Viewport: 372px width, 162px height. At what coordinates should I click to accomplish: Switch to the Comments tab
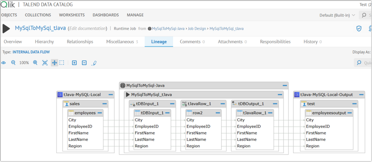[192, 42]
